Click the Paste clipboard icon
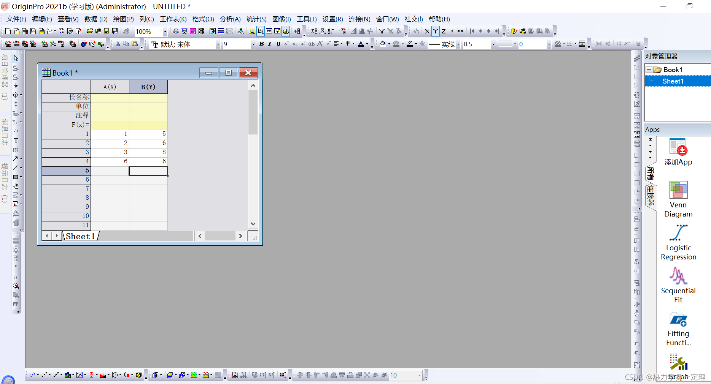The width and height of the screenshot is (711, 384). (x=135, y=44)
